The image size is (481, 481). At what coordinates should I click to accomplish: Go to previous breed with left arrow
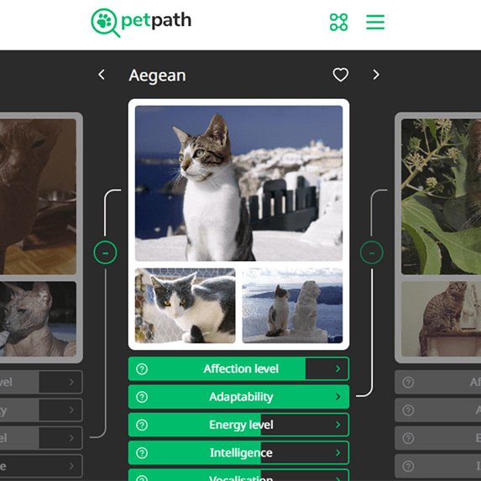(102, 75)
